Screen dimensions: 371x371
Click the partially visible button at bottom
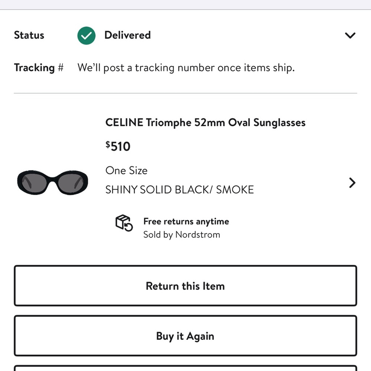[185, 368]
